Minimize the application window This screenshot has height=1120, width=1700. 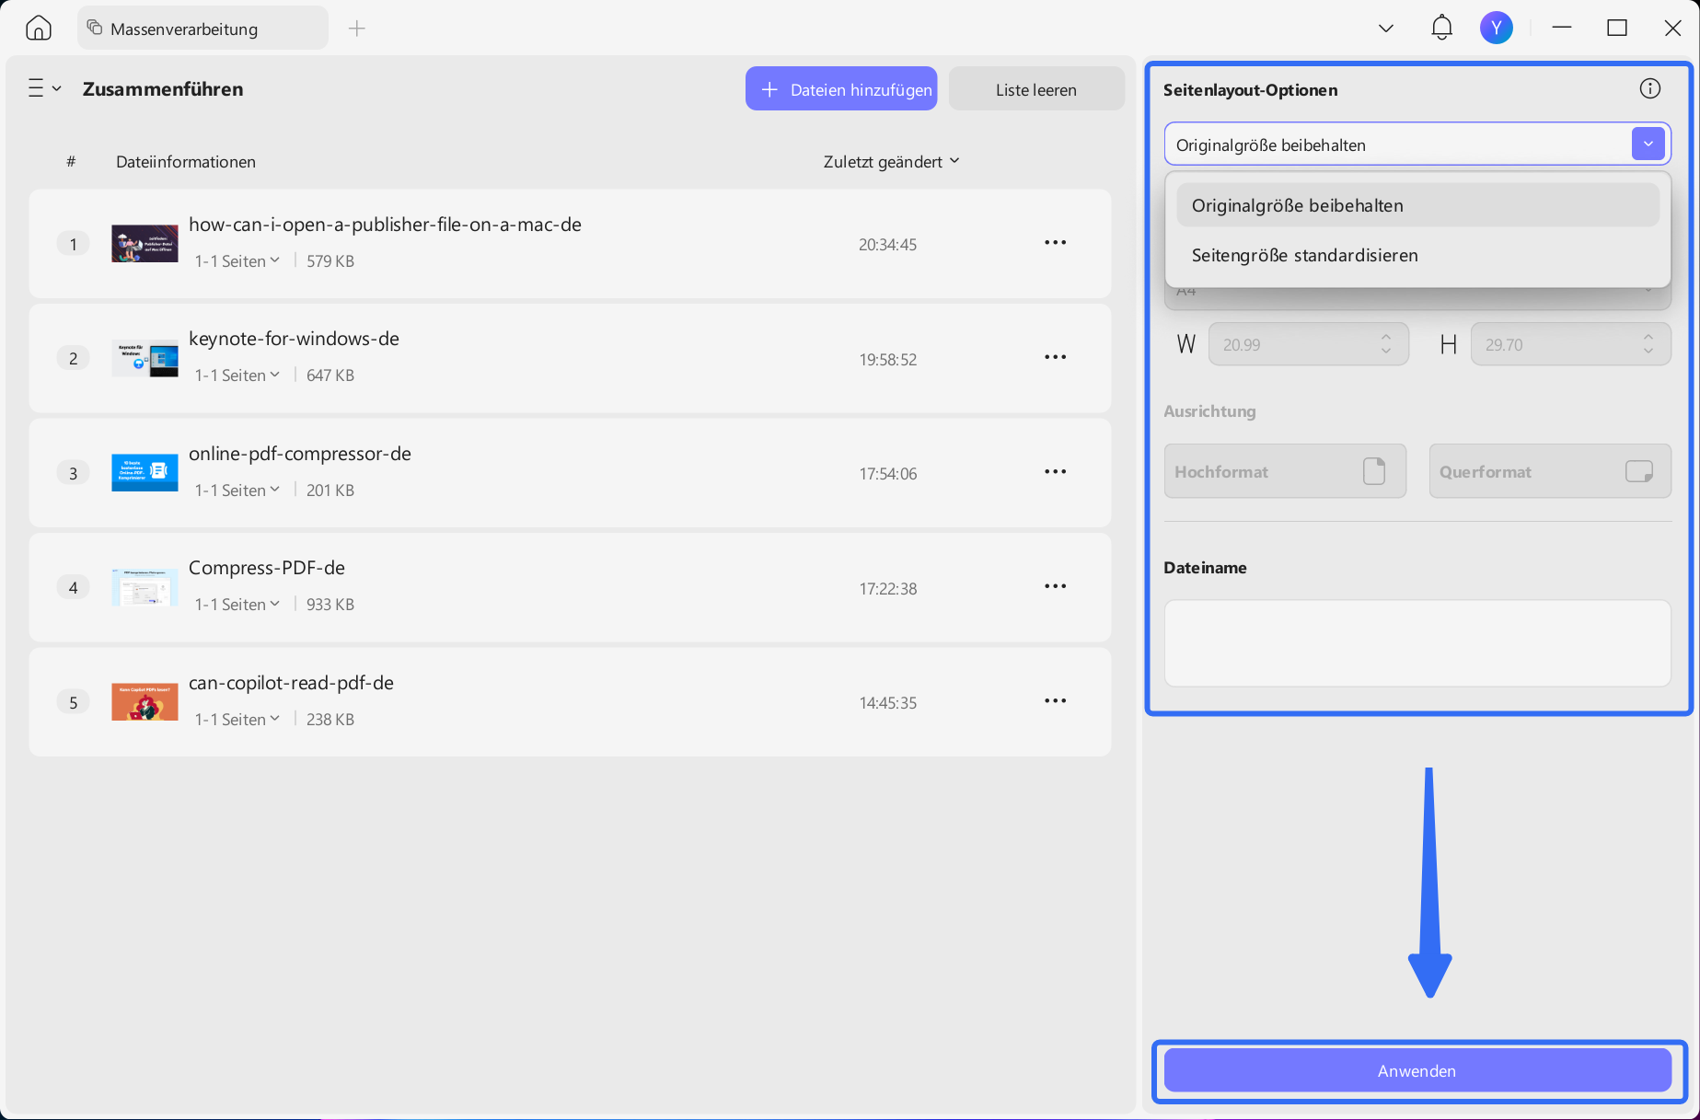(1561, 28)
